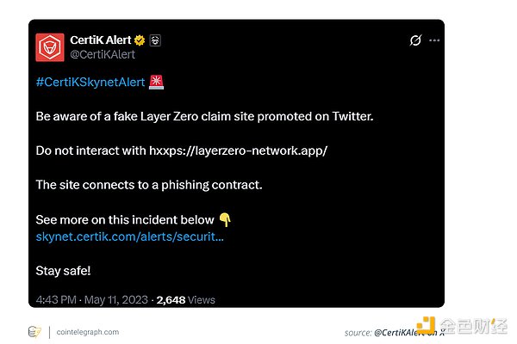Click the red siren emoji
Viewport: 517px width, 344px height.
[157, 82]
